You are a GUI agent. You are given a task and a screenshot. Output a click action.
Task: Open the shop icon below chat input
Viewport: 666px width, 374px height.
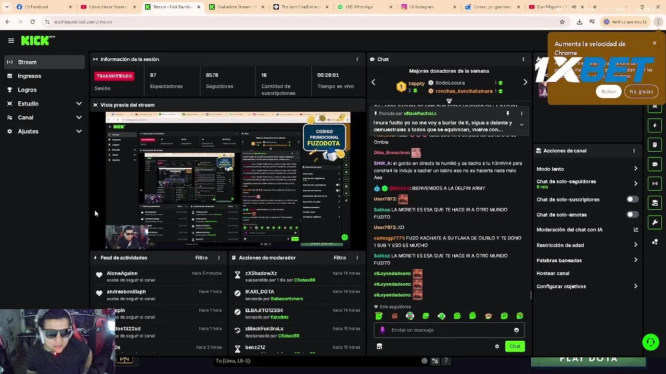click(x=379, y=346)
